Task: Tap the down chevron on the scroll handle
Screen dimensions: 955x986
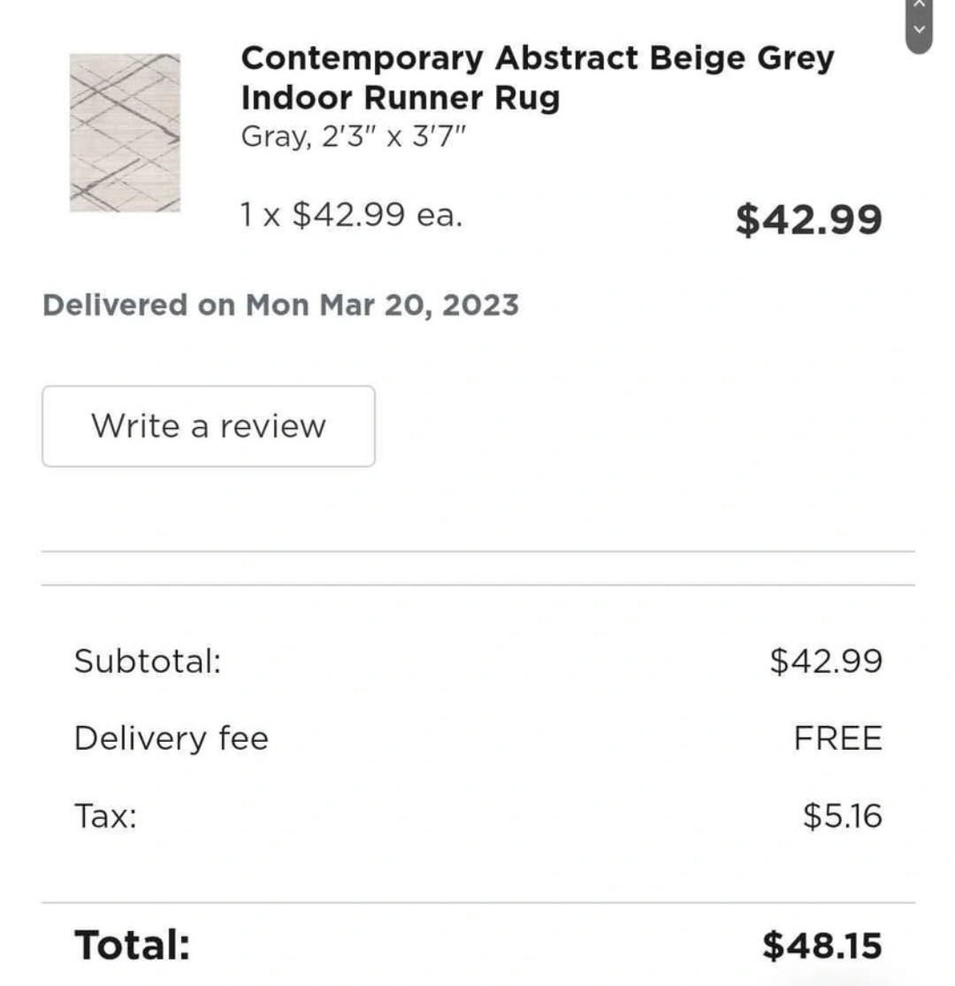Action: (919, 29)
